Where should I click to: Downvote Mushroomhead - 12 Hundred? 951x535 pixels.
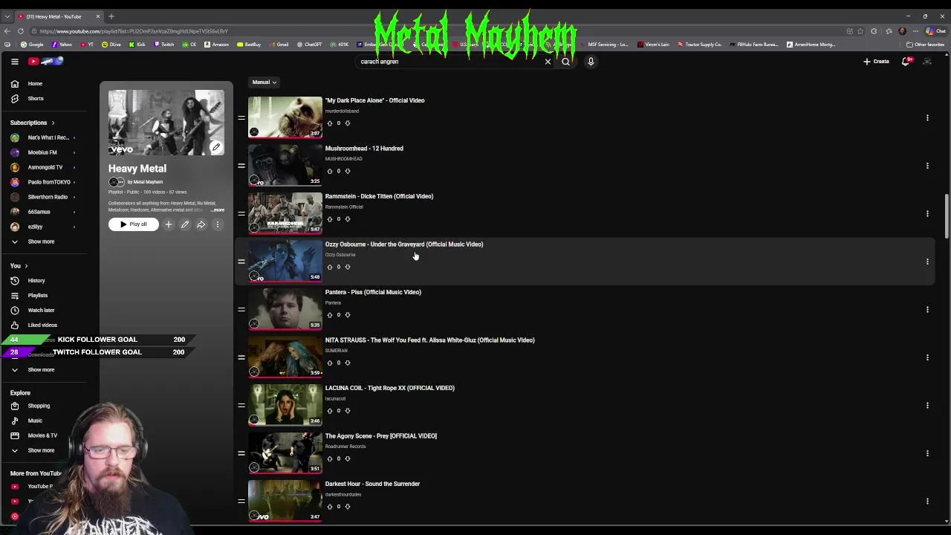click(x=347, y=171)
